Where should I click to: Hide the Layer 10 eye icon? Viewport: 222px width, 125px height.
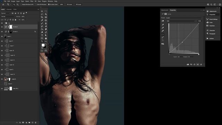(2, 51)
